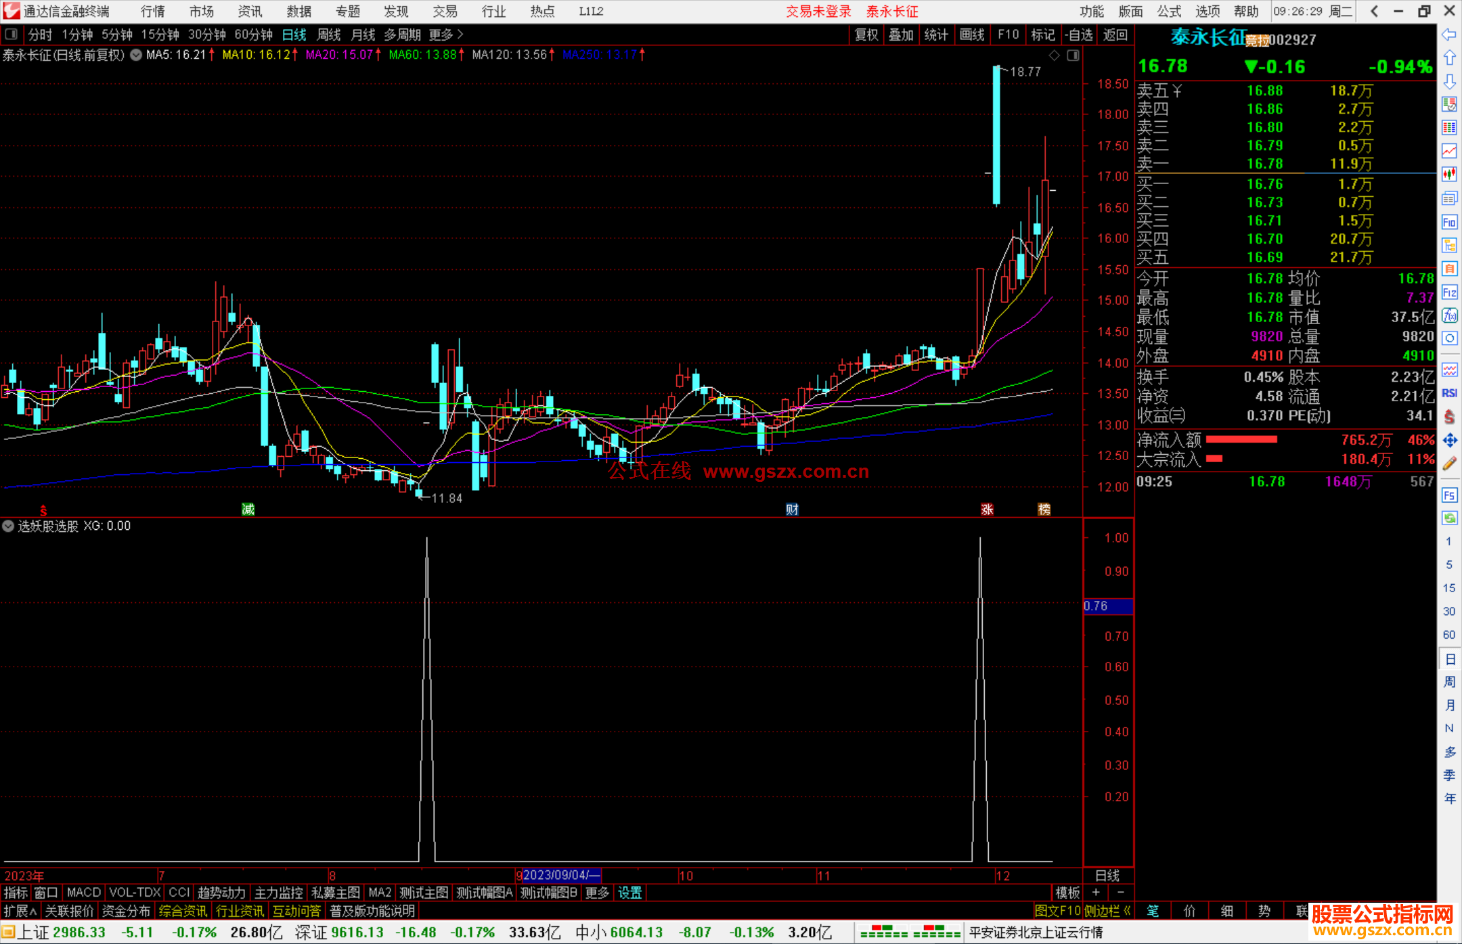Toggle the 选妖股选股 indicator circle button
This screenshot has width=1462, height=944.
8,526
